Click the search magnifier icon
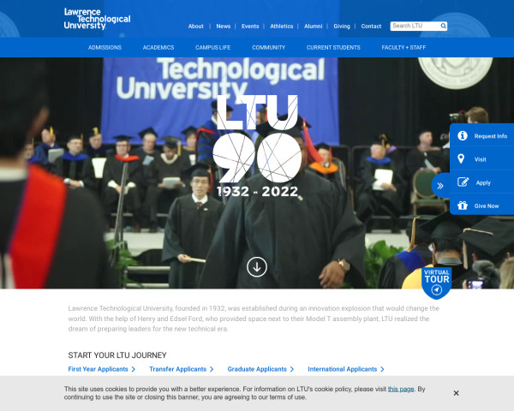514x411 pixels. click(443, 27)
